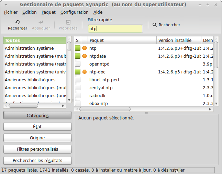Mark the openntpd package checkbox
Image resolution: width=222 pixels, height=174 pixels.
[x=78, y=64]
